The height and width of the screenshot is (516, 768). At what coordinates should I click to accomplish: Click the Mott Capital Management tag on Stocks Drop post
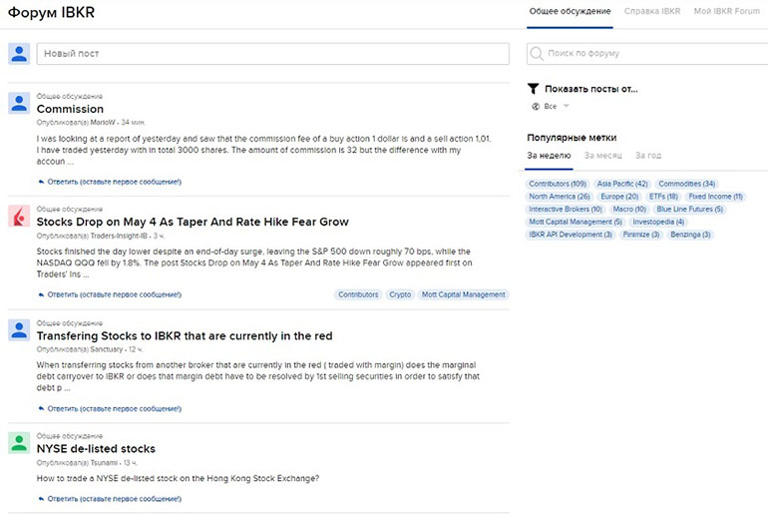click(x=464, y=294)
